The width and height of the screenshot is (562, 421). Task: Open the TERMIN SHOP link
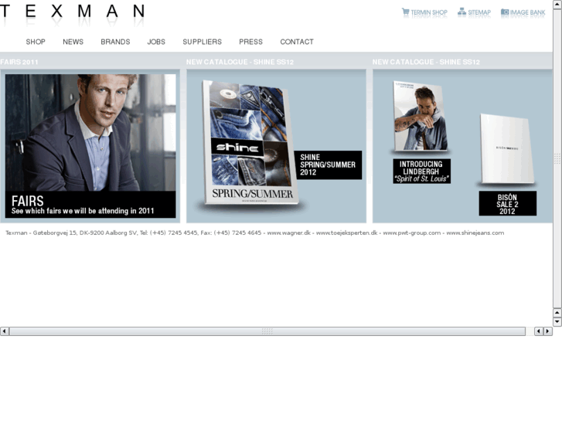[429, 12]
